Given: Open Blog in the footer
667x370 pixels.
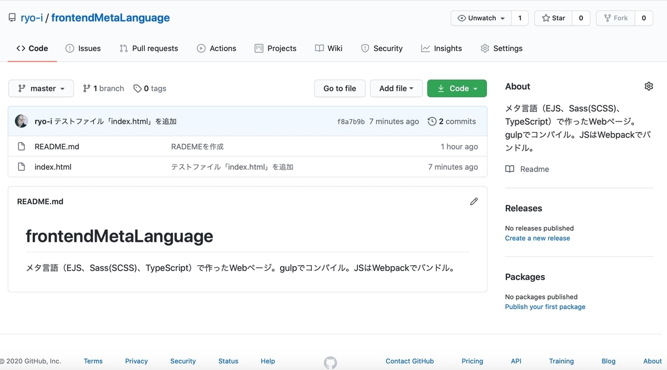Looking at the screenshot, I should point(609,361).
